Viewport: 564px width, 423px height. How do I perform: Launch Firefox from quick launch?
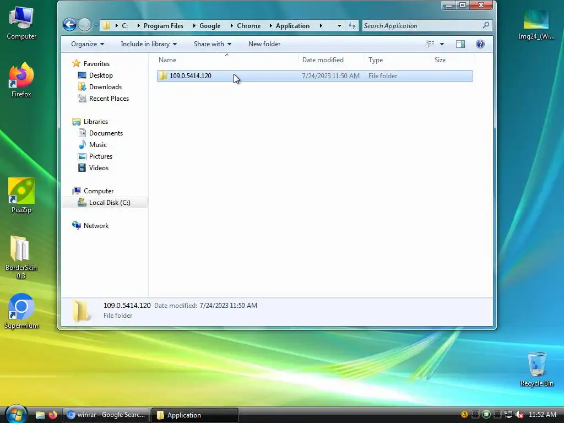53,415
